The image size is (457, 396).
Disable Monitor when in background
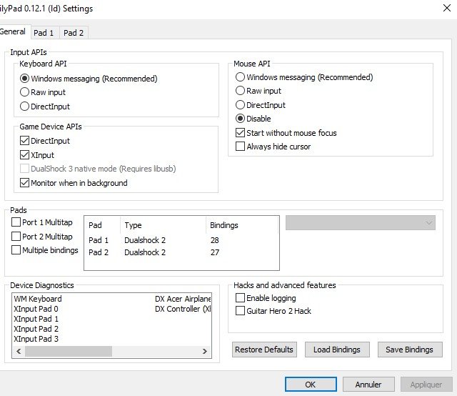click(x=25, y=183)
